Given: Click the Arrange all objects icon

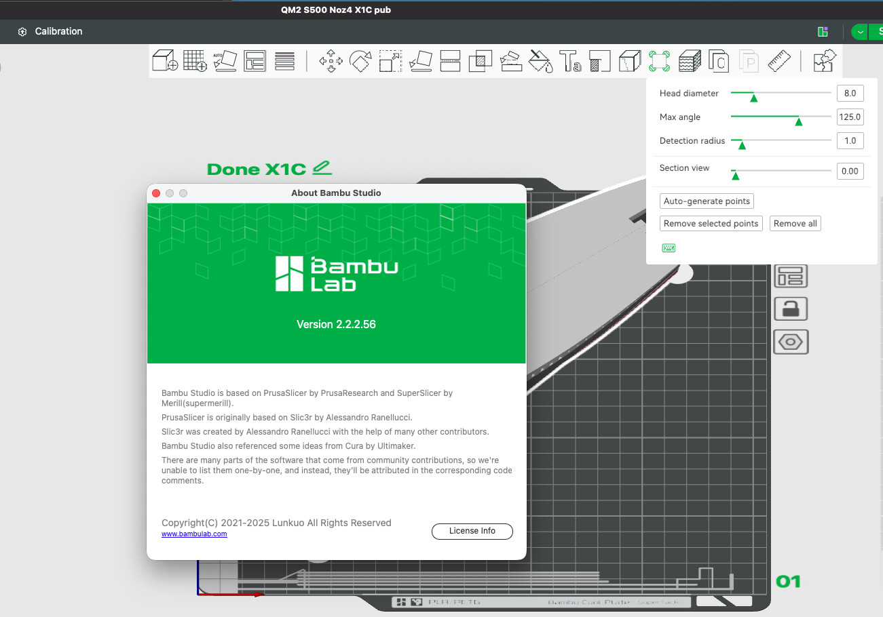Looking at the screenshot, I should pos(255,61).
